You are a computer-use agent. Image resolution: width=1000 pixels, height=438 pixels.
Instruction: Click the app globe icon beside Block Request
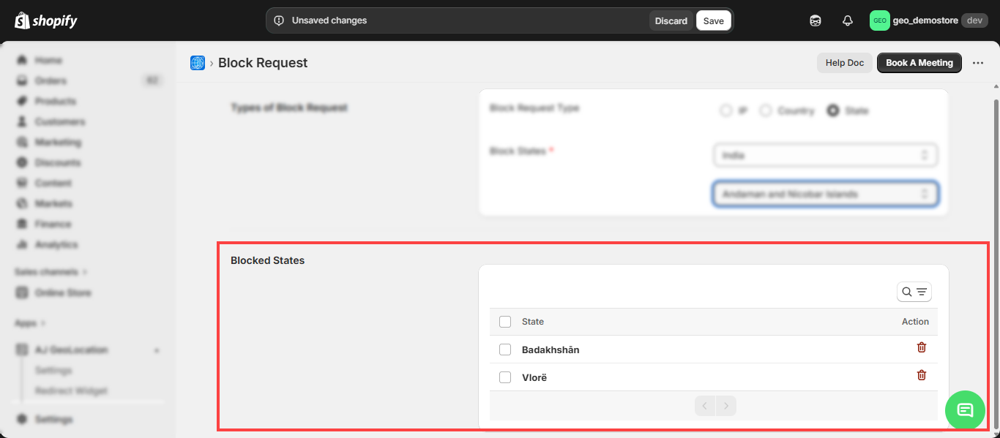click(197, 63)
